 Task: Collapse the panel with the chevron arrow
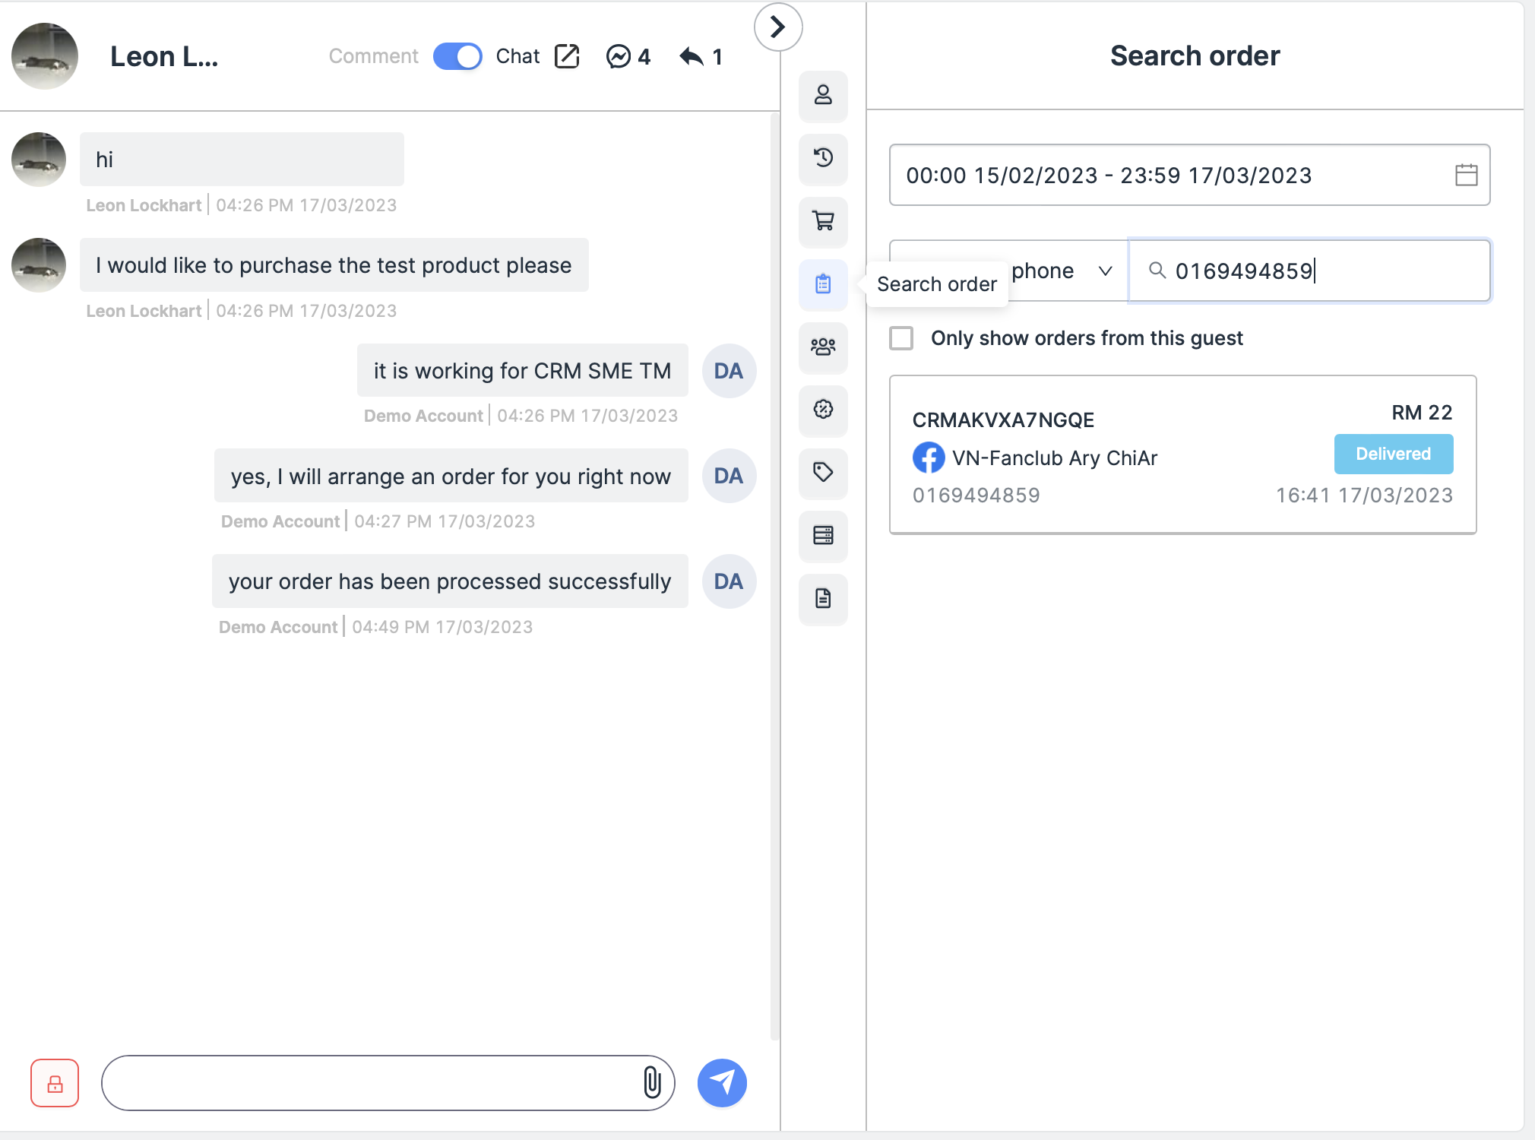coord(777,27)
